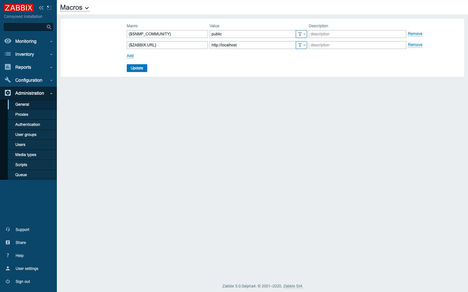468x292 pixels.
Task: Sign out using the power icon
Action: (8, 281)
